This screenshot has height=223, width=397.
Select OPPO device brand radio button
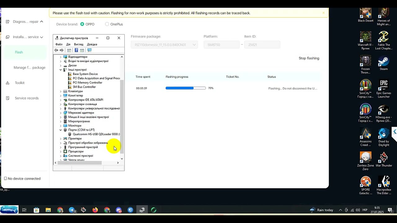point(82,24)
